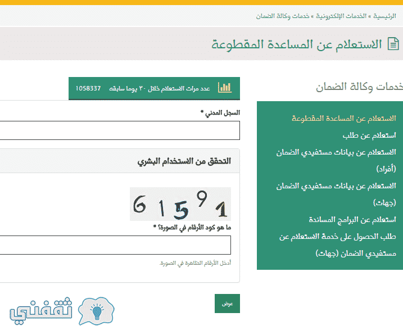Click the الاستعلام عن المساعدة المقطوعة page title

coord(296,44)
